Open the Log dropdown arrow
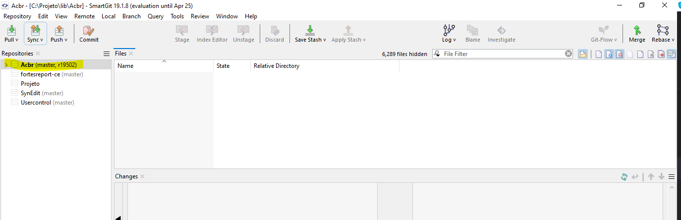This screenshot has width=681, height=220. pyautogui.click(x=454, y=40)
